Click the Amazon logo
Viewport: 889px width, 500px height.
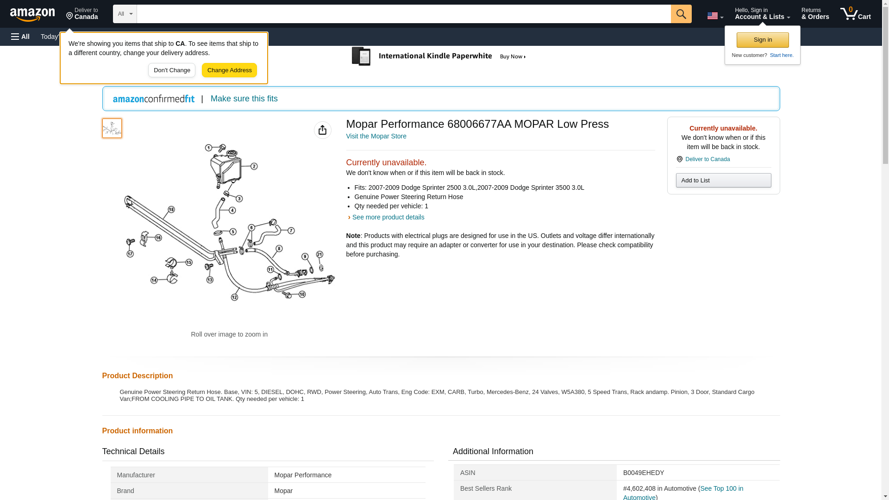(32, 14)
